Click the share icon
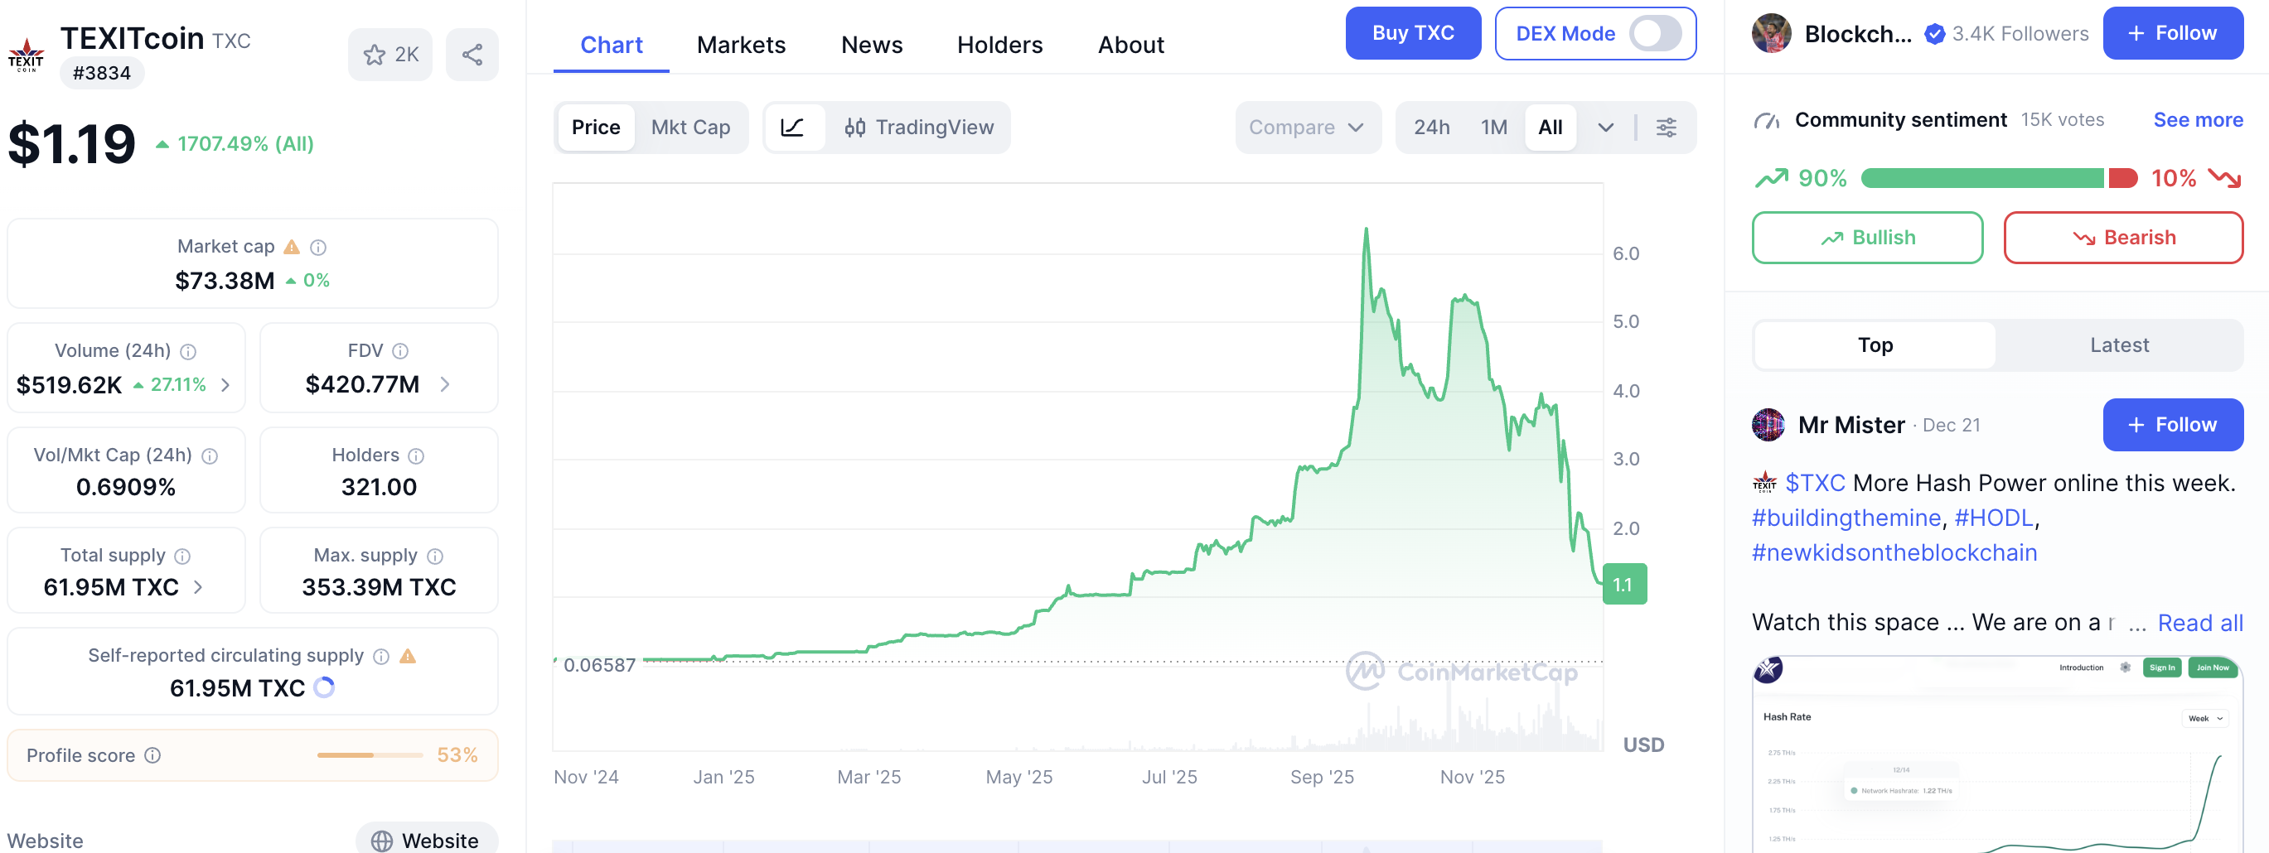Image resolution: width=2269 pixels, height=853 pixels. [472, 55]
